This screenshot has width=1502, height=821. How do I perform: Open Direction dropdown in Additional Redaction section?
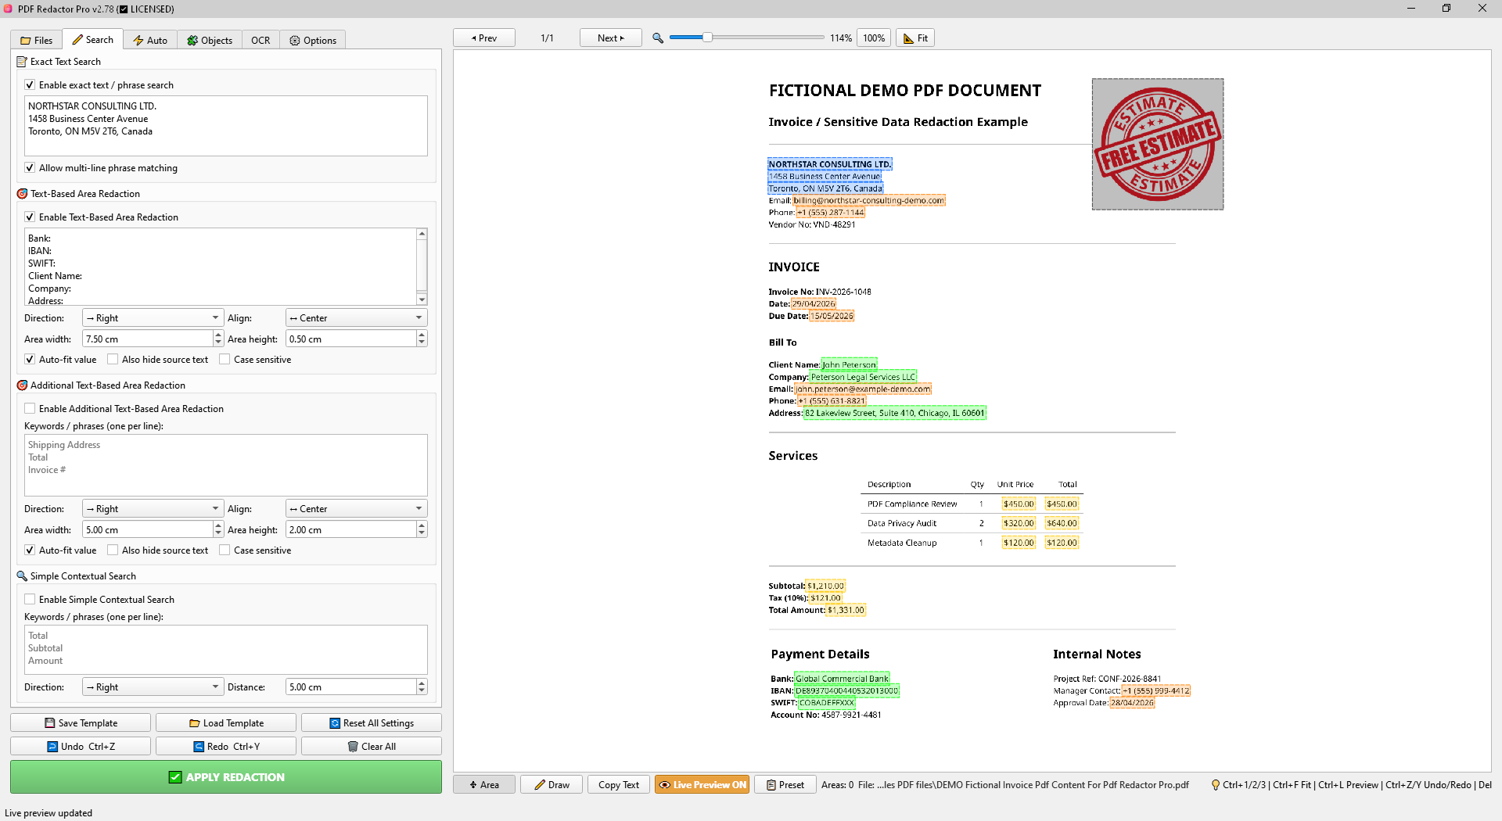coord(153,509)
